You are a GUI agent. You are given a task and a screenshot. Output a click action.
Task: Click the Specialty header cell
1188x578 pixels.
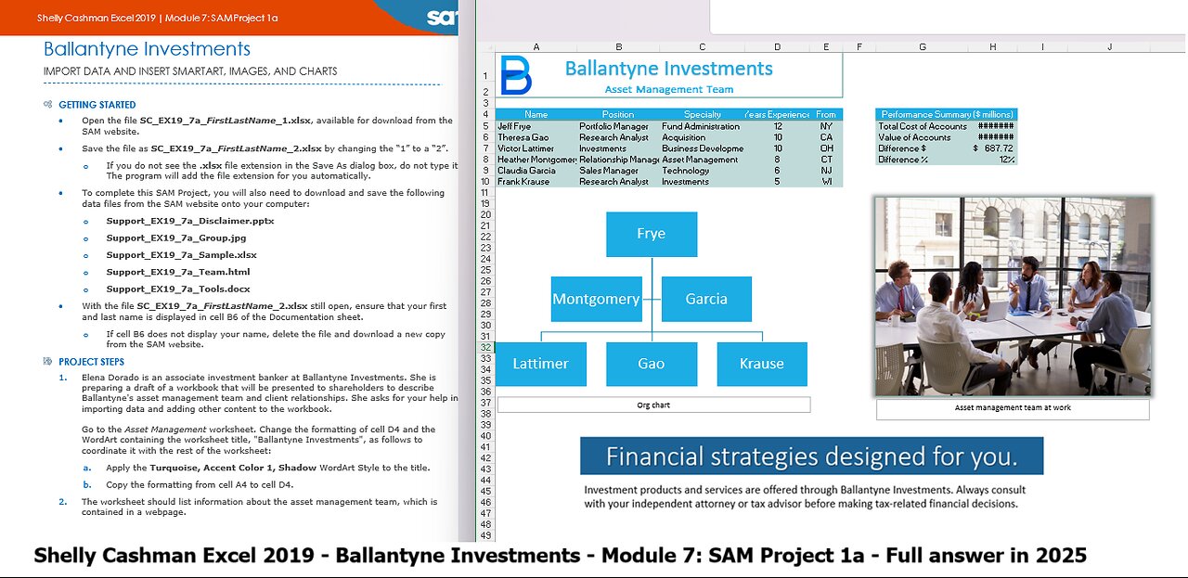coord(702,115)
